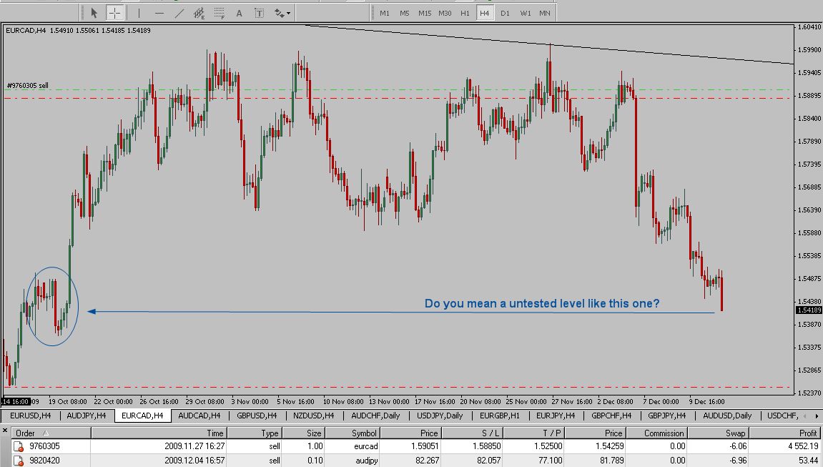Select the Fibonacci retracement tool

pyautogui.click(x=219, y=13)
